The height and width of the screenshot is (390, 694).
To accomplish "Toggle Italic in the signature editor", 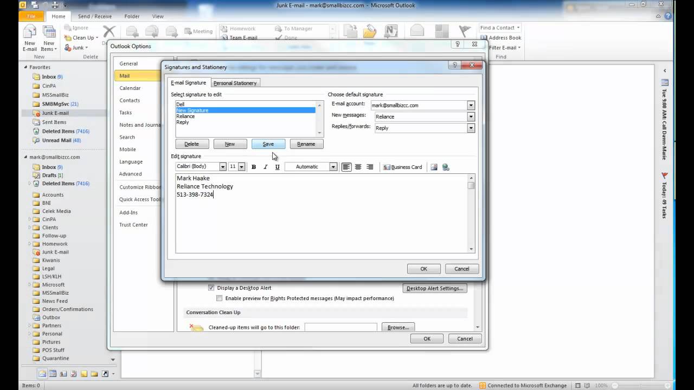I will (x=265, y=167).
